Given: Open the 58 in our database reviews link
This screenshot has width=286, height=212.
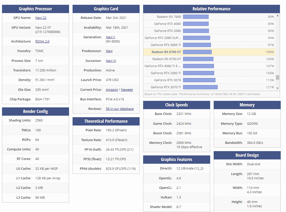Looking at the screenshot, I should (120, 109).
